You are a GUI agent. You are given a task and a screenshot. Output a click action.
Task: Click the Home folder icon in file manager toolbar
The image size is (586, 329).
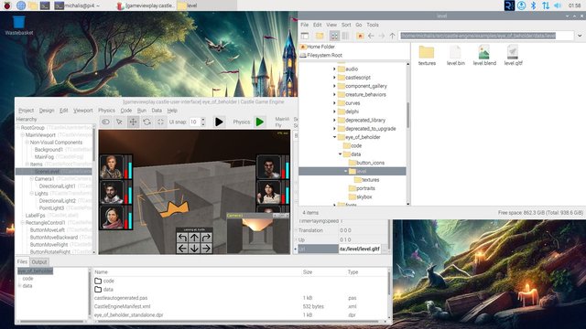point(360,36)
